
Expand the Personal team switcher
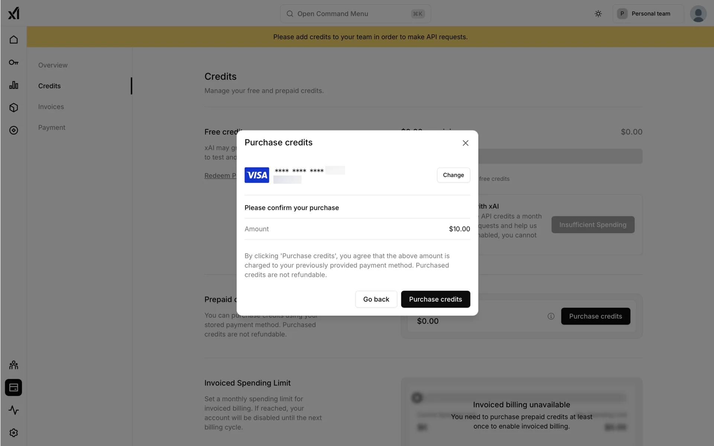click(648, 14)
